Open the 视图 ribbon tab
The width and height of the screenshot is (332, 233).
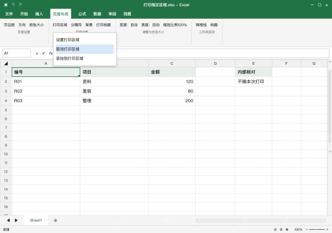[127, 14]
